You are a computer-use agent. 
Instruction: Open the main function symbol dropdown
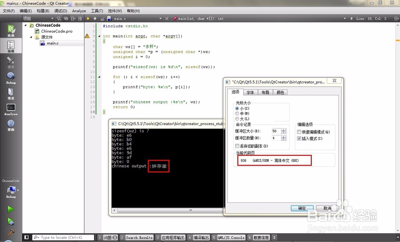tap(260, 18)
